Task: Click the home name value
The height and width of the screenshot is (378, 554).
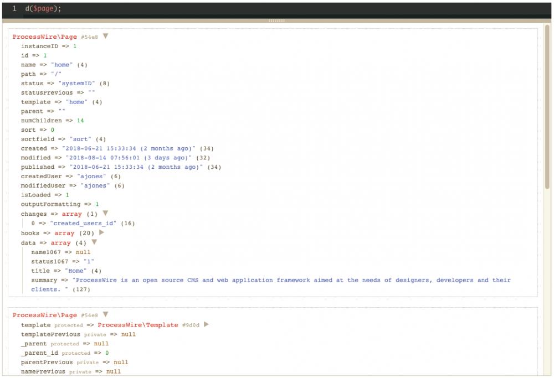Action: pyautogui.click(x=62, y=65)
